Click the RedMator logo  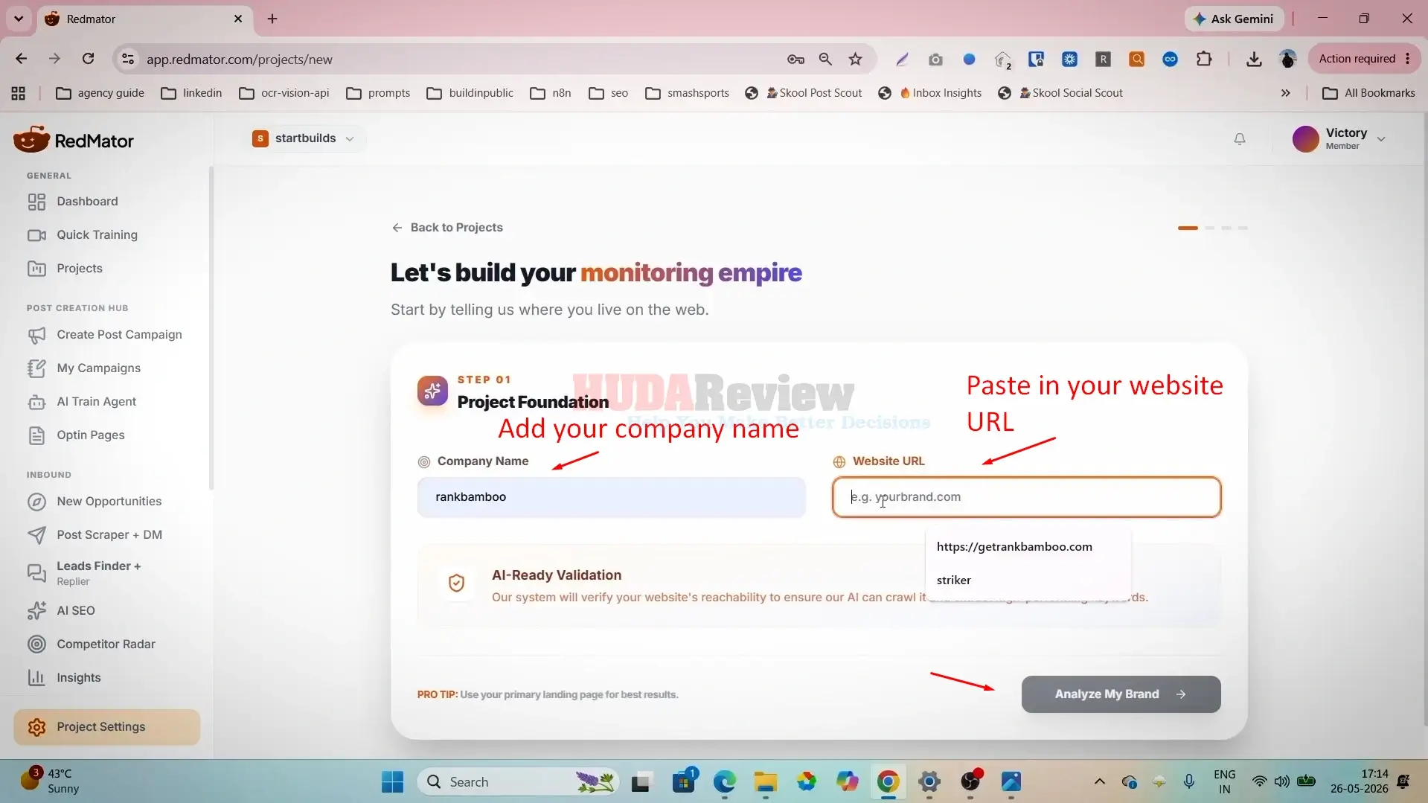[x=73, y=140]
